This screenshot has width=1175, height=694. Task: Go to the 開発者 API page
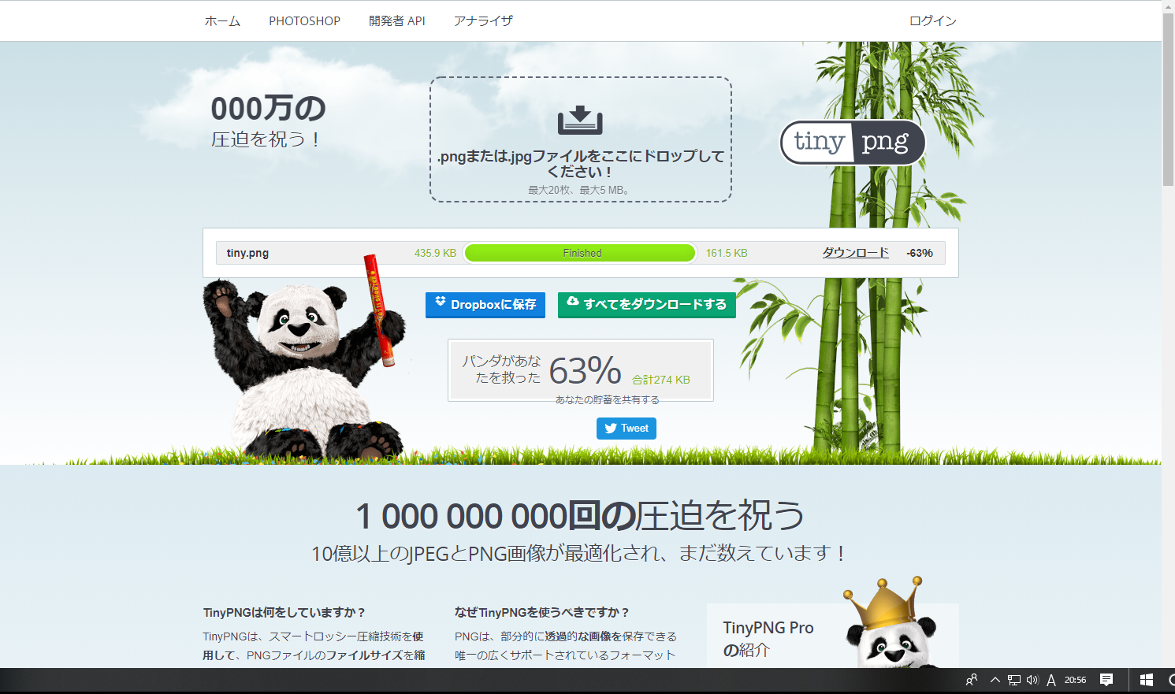(397, 21)
